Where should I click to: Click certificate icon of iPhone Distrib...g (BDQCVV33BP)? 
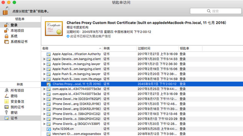(x=49, y=124)
